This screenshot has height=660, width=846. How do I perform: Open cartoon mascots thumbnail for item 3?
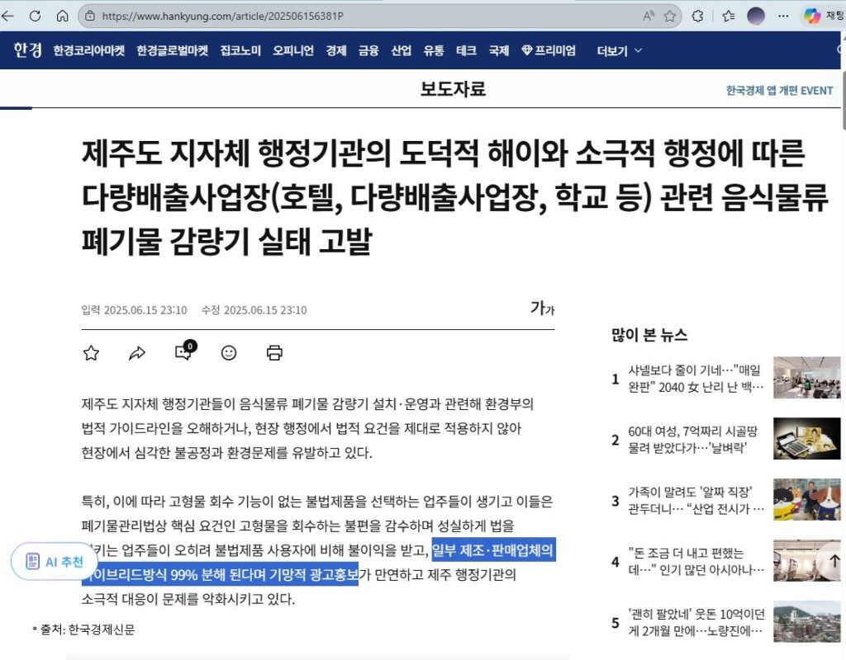coord(807,499)
